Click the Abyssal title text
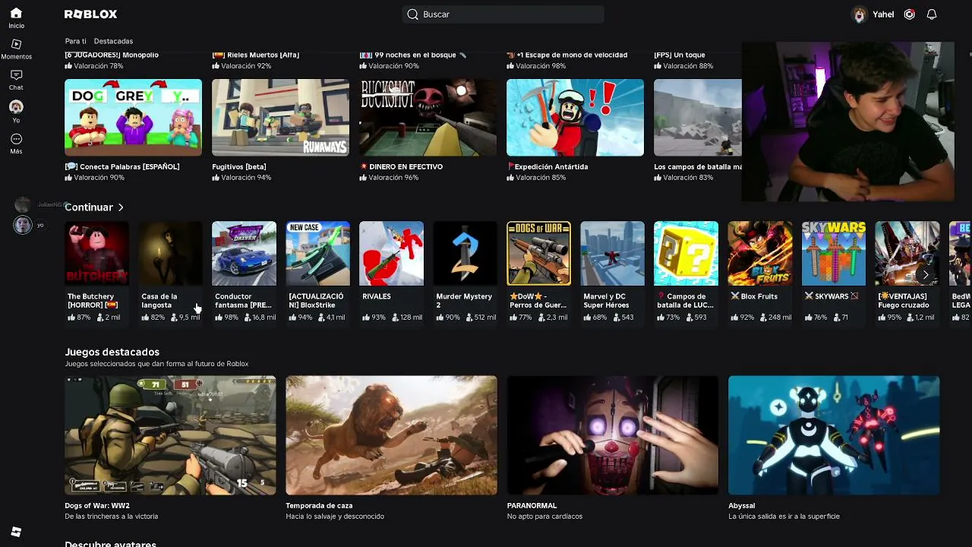The height and width of the screenshot is (547, 972). pos(741,505)
